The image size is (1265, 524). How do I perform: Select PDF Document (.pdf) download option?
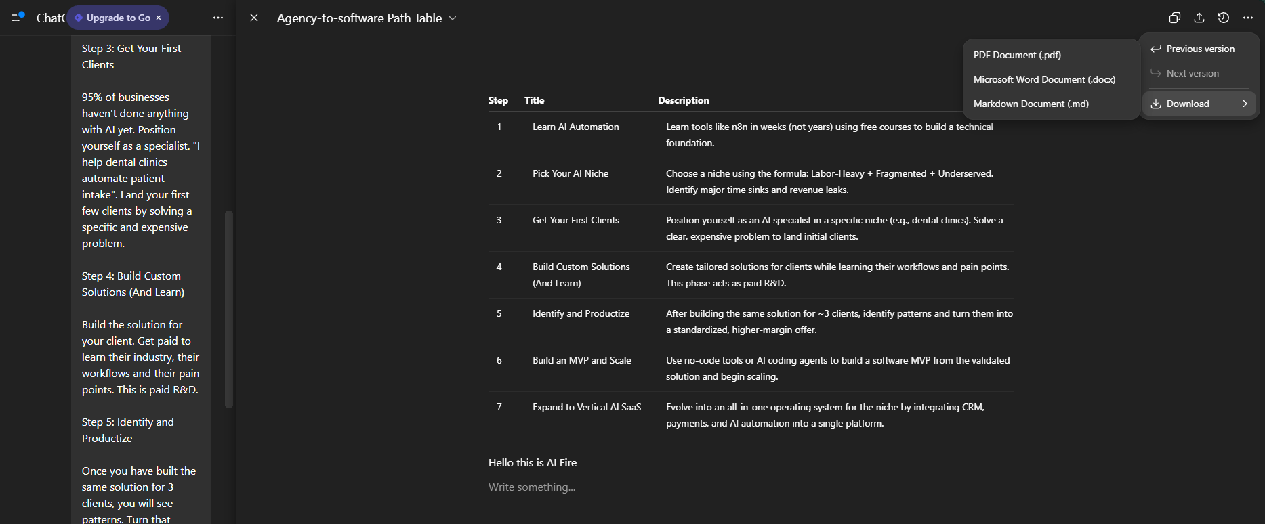tap(1017, 55)
